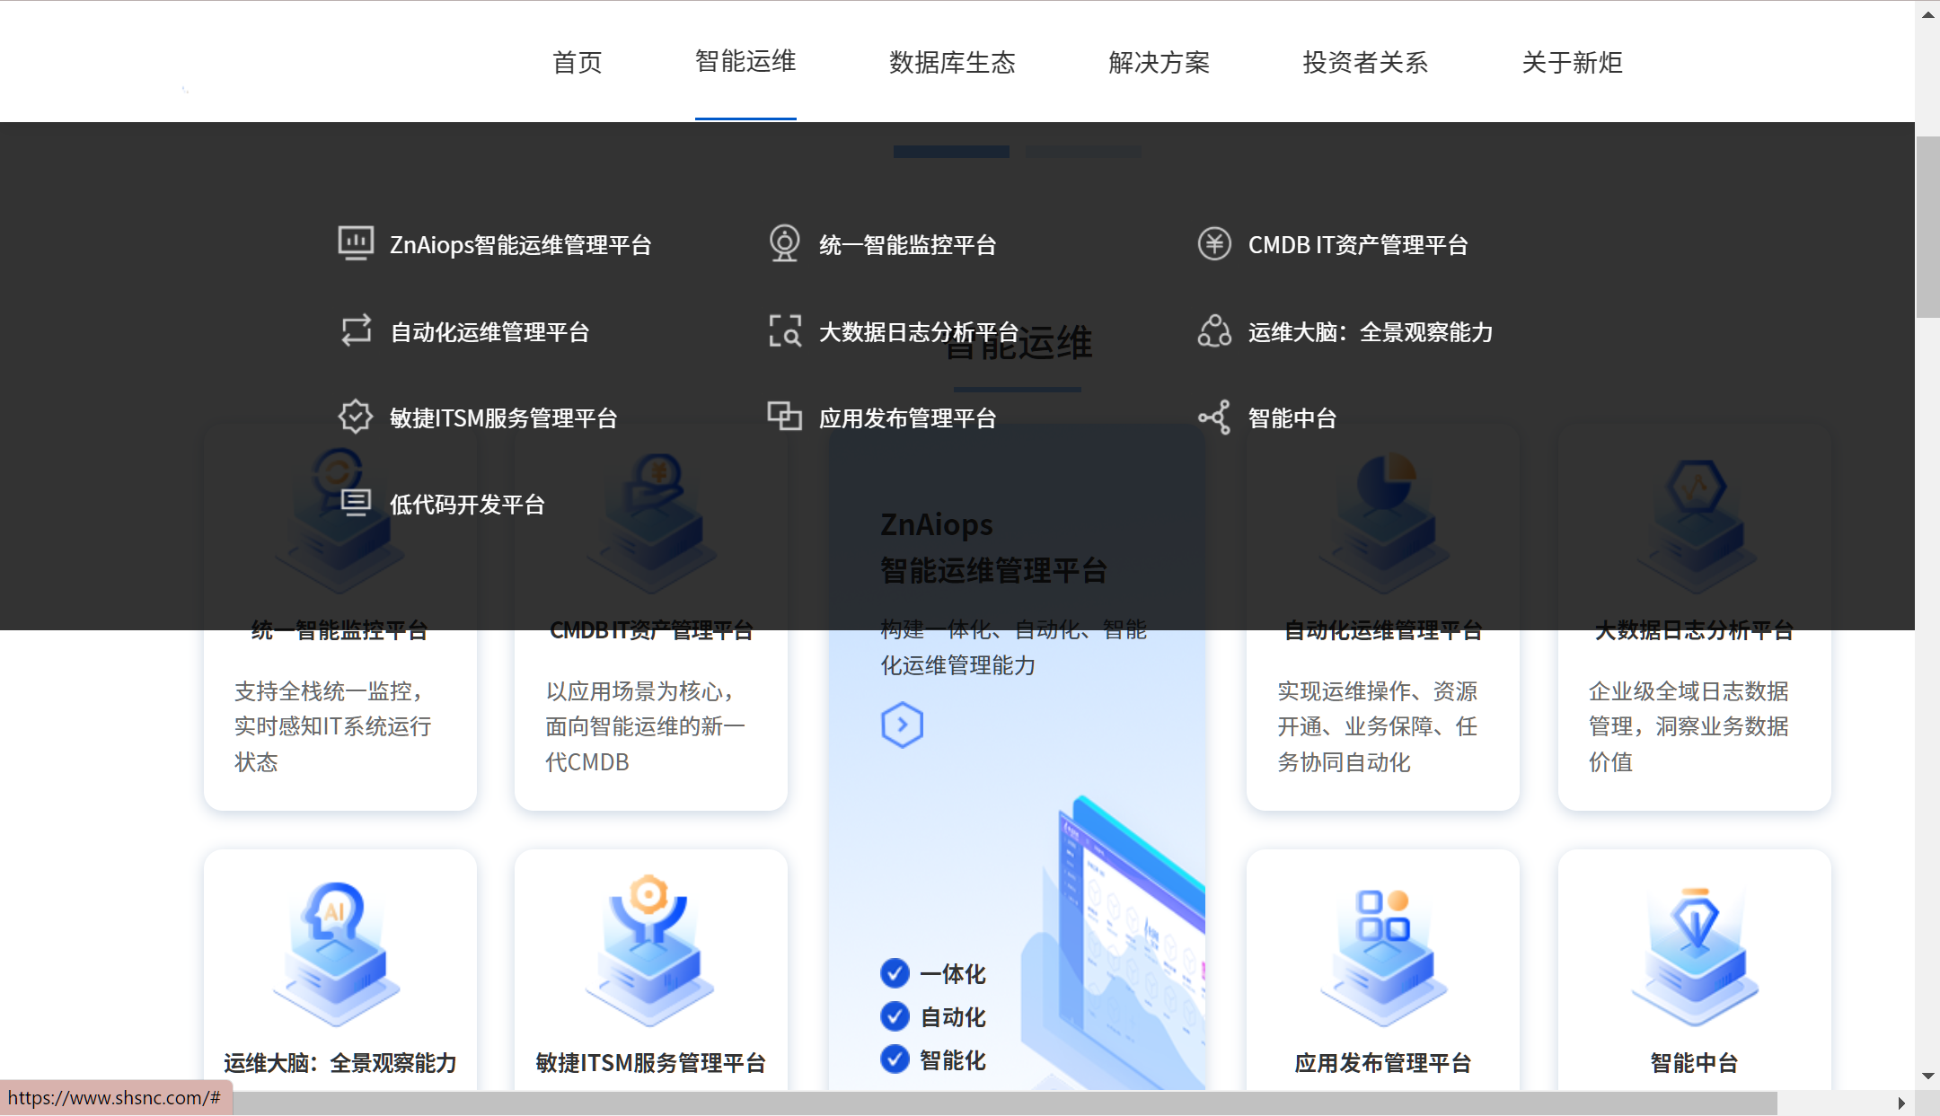Screen dimensions: 1940x1116
Task: Click the 智能化 blue checkmark
Action: click(x=895, y=1059)
